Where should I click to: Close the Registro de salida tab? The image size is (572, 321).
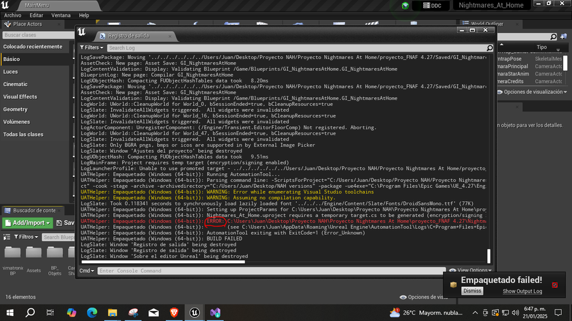pyautogui.click(x=170, y=36)
